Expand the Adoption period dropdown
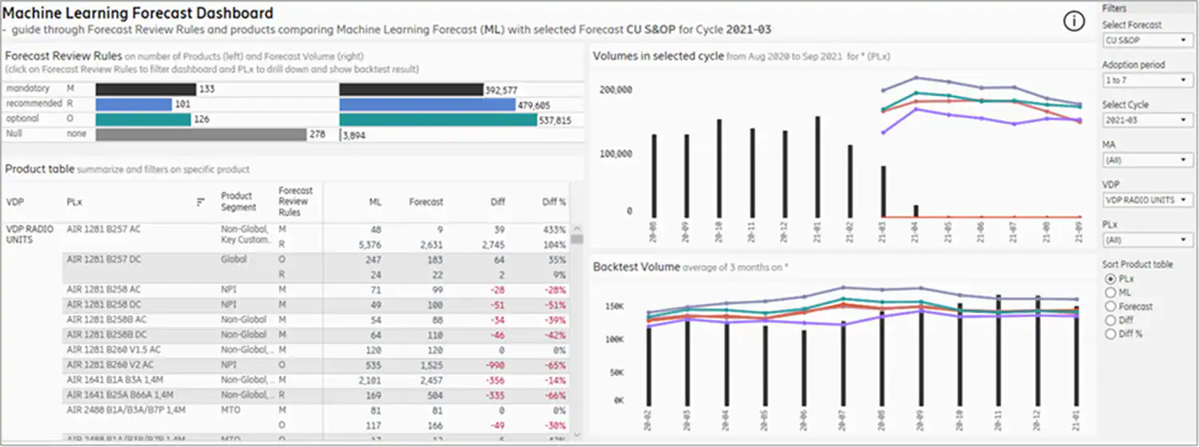Screen dimensions: 1199x447 1147,80
